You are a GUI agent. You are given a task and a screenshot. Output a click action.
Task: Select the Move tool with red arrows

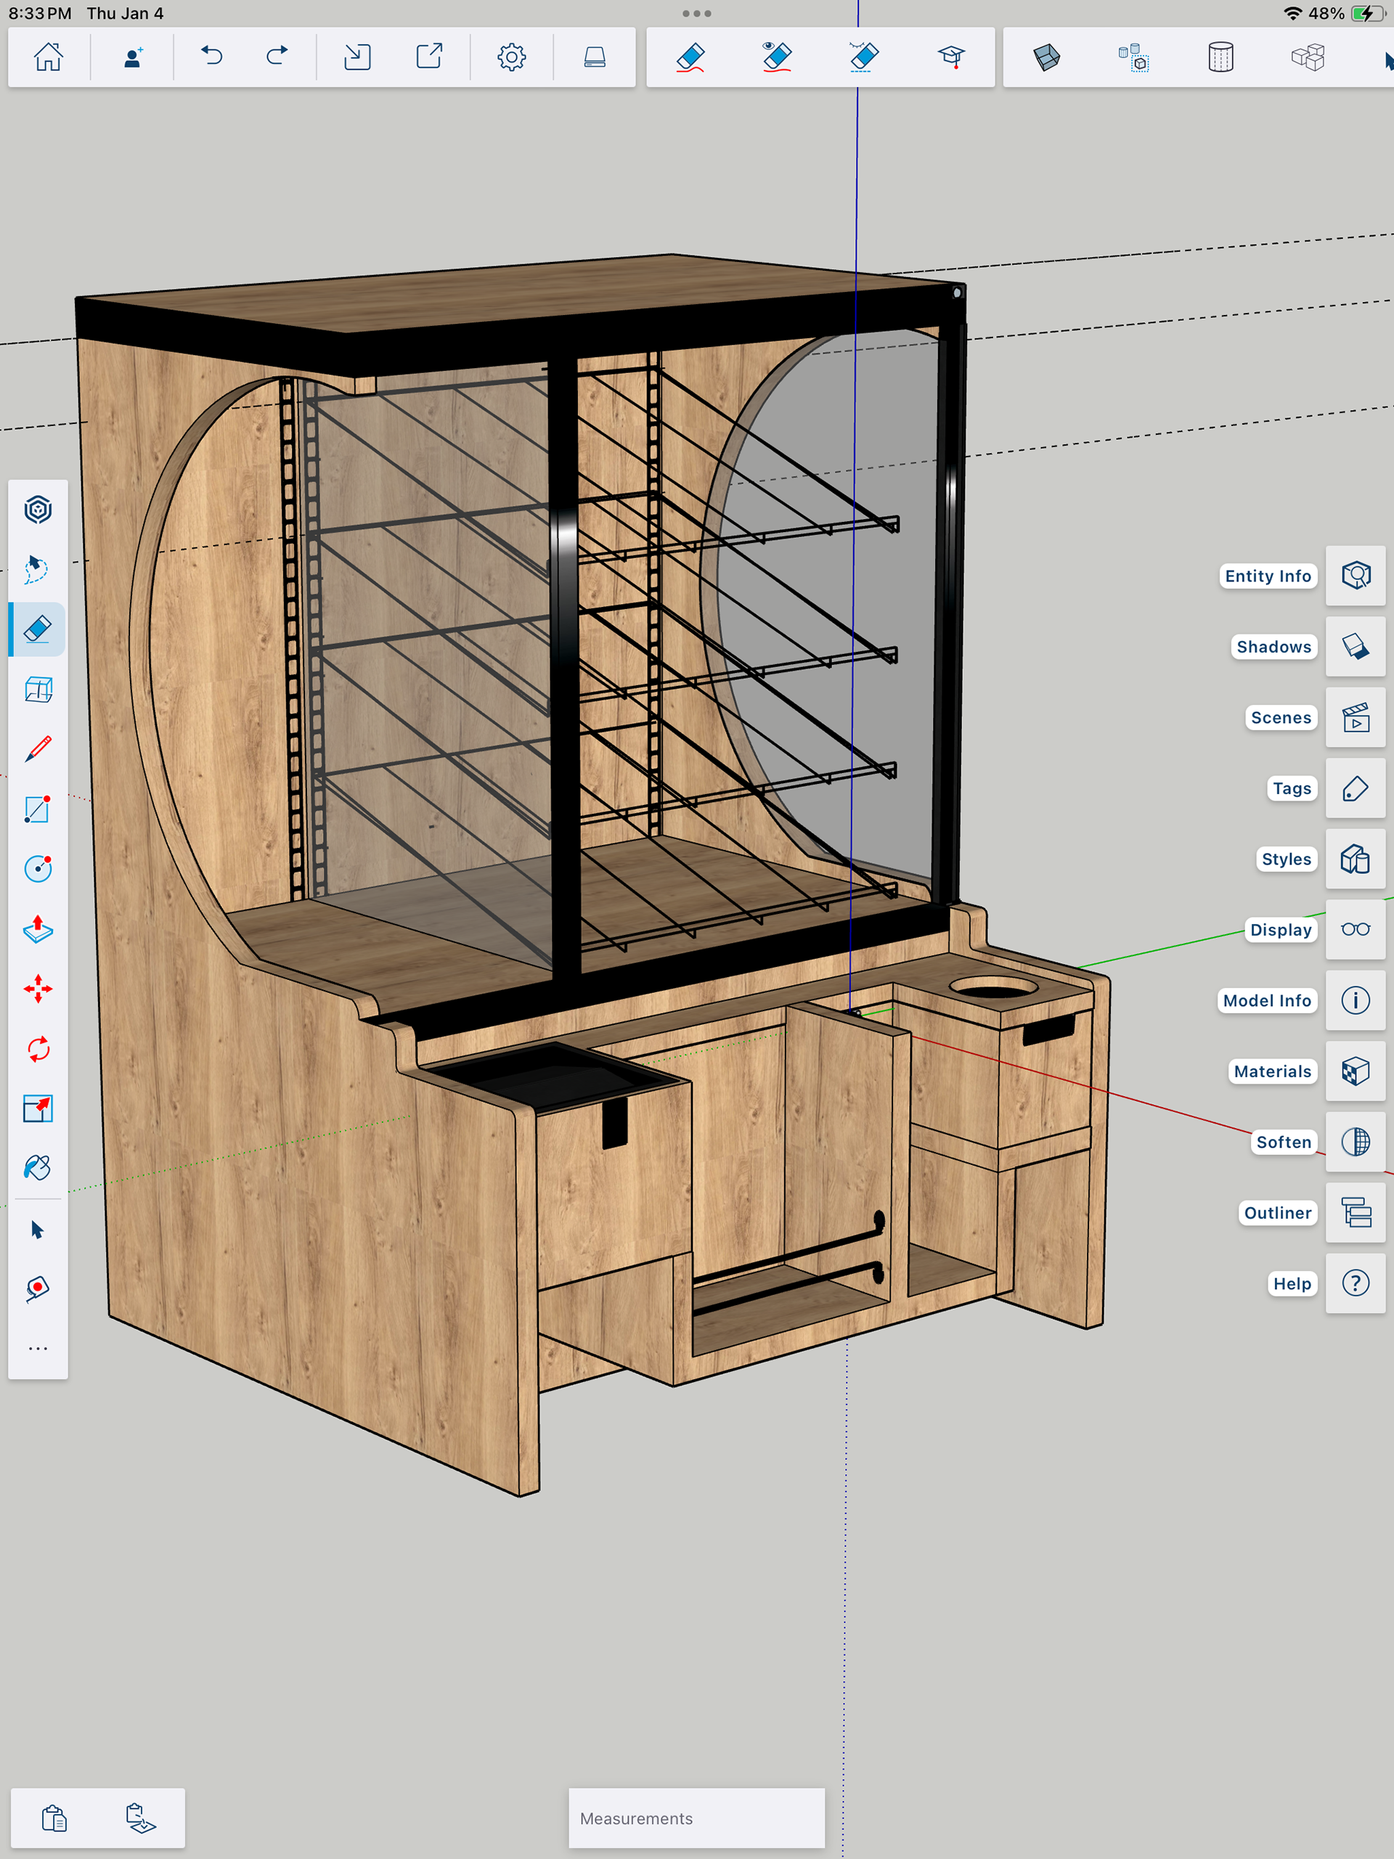tap(38, 989)
